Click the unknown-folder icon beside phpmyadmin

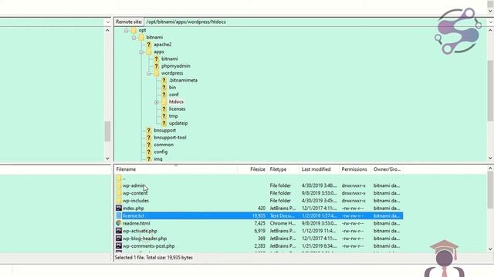click(156, 66)
